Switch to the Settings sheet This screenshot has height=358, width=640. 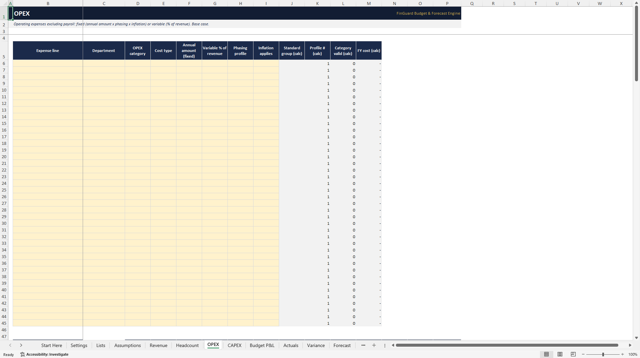click(x=79, y=345)
